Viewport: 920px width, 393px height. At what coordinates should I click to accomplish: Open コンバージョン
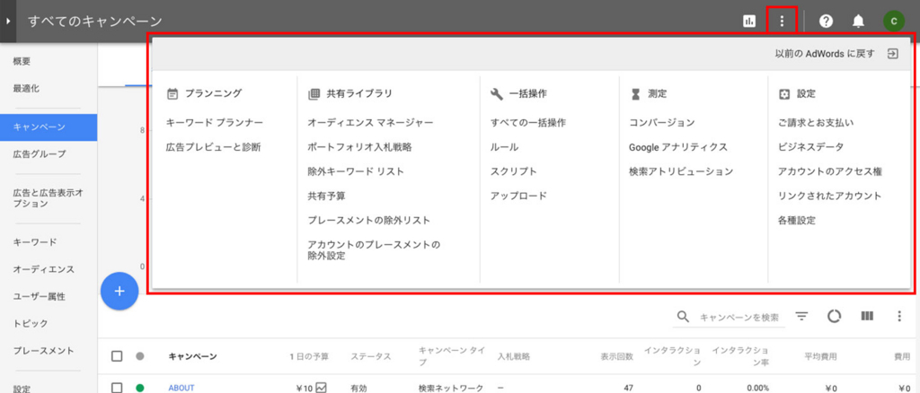tap(662, 122)
